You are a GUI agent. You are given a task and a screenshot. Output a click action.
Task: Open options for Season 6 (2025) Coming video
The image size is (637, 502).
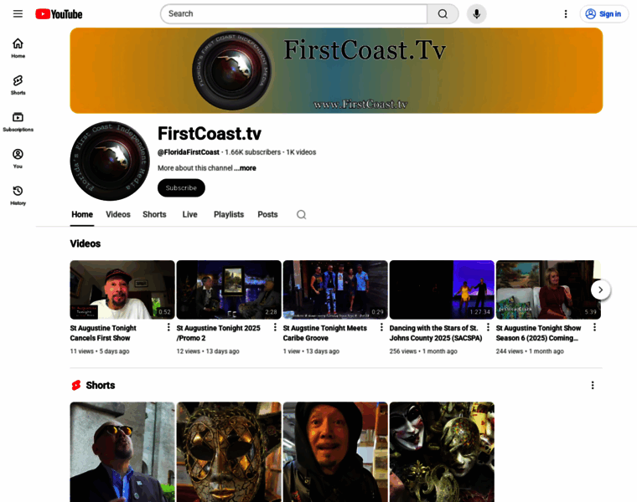click(594, 327)
